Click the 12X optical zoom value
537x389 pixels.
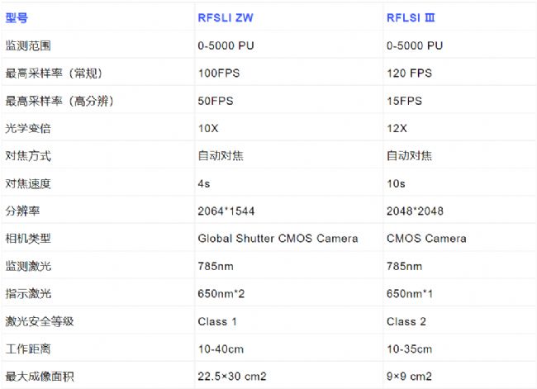point(397,128)
